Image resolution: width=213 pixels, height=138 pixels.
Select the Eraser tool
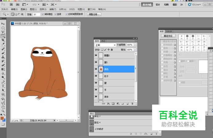coord(3,65)
